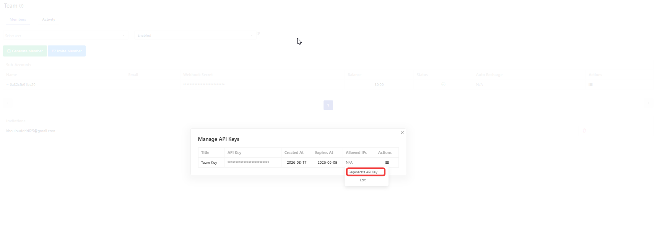This screenshot has width=657, height=239.
Task: Click the Created At column header
Action: point(294,153)
